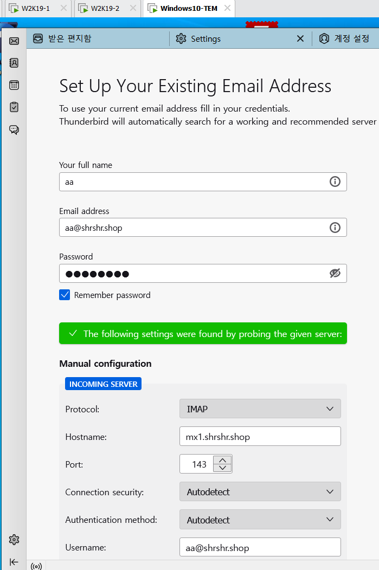Open the Tasks sidebar icon
379x570 pixels.
click(x=14, y=107)
